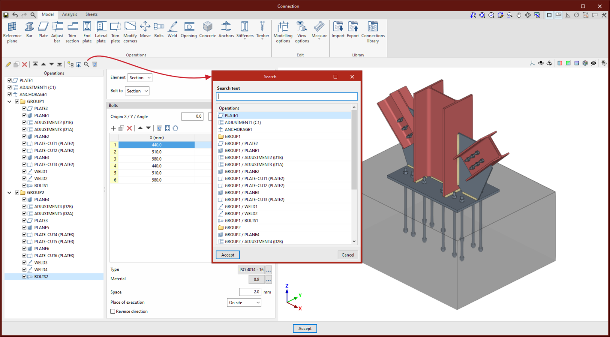Open the Anchors tool
The image size is (610, 337).
tap(226, 30)
